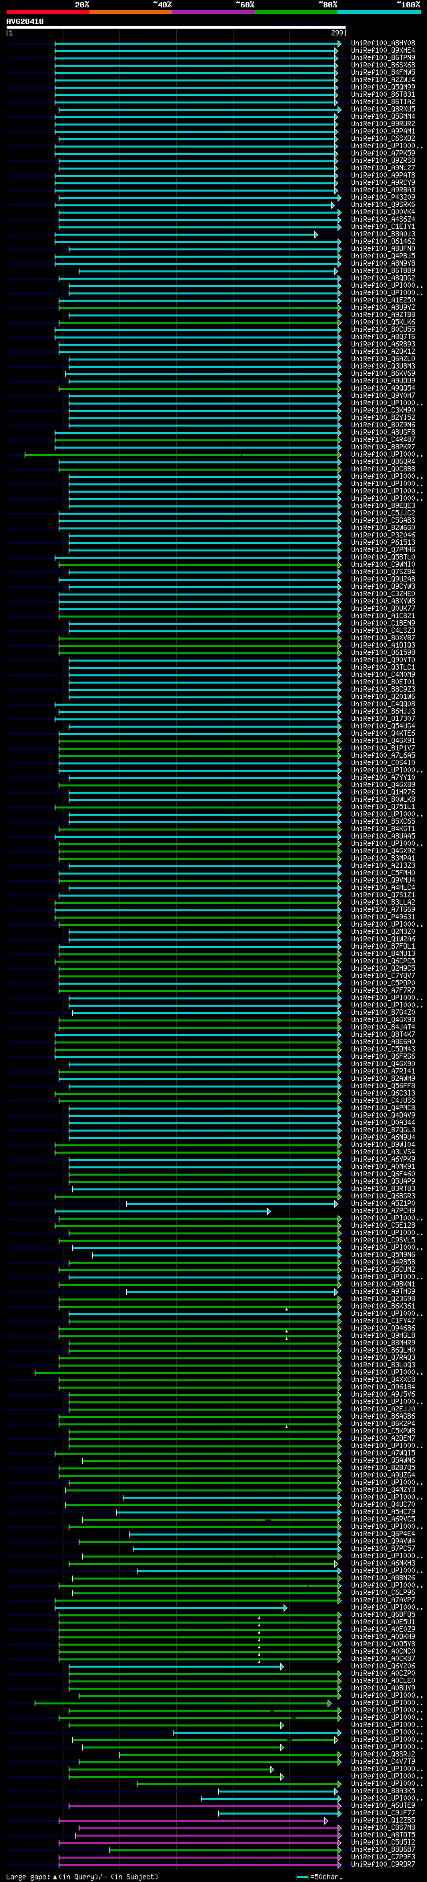Open hit UniRef100_B6SX68
The width and height of the screenshot is (427, 1882).
[383, 65]
